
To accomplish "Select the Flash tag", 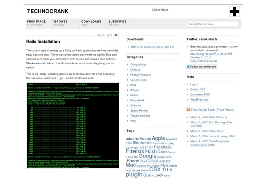I will coord(151,151).
